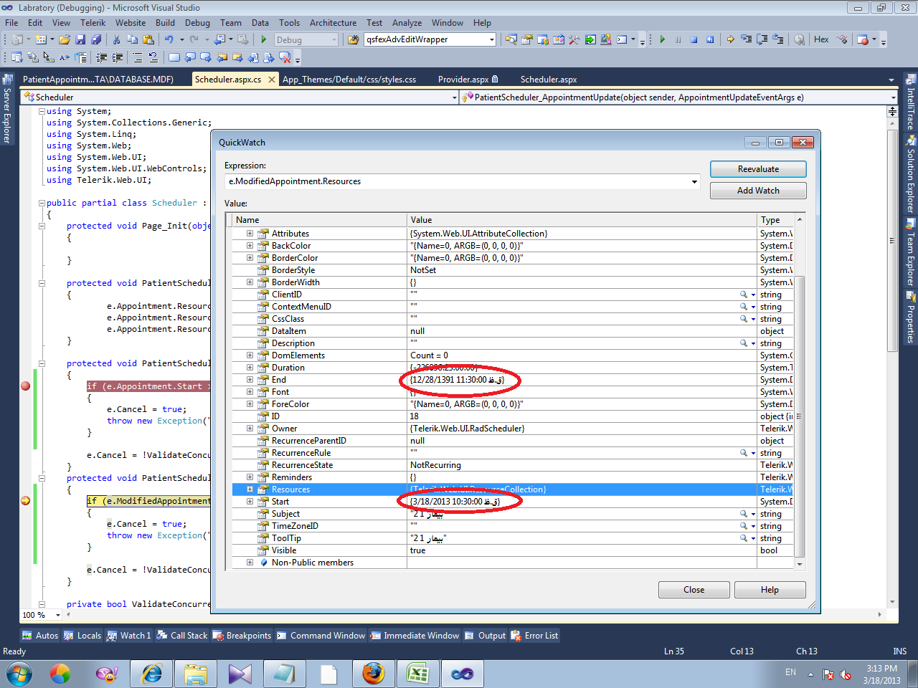Select the Start row in QuickWatch grid
This screenshot has height=688, width=918.
point(280,502)
